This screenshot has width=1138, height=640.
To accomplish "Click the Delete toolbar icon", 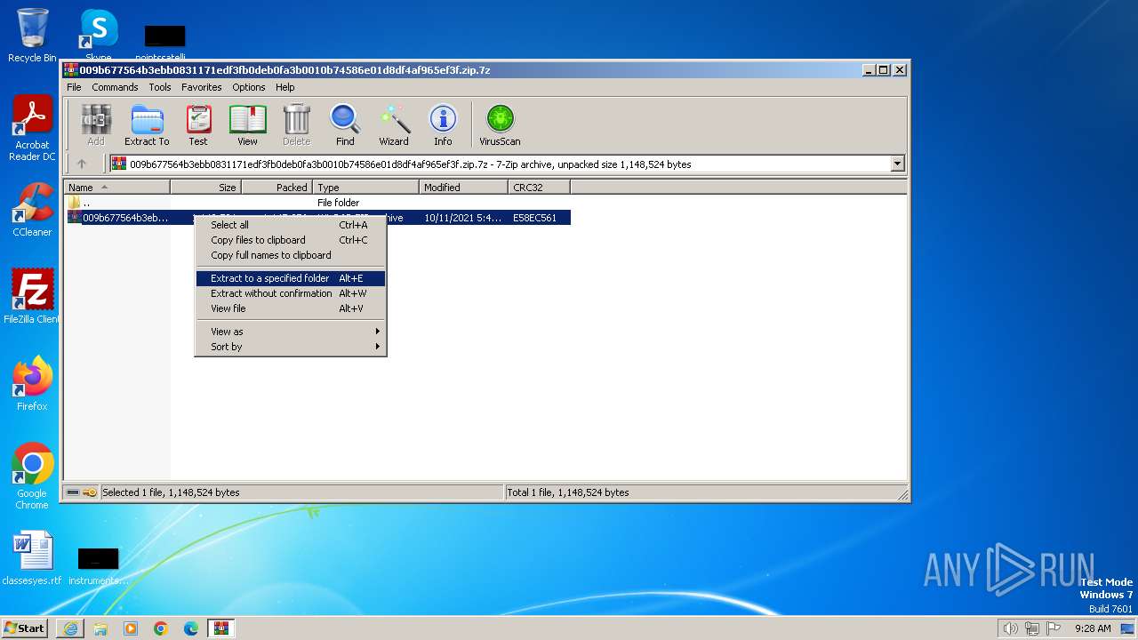I will point(296,124).
